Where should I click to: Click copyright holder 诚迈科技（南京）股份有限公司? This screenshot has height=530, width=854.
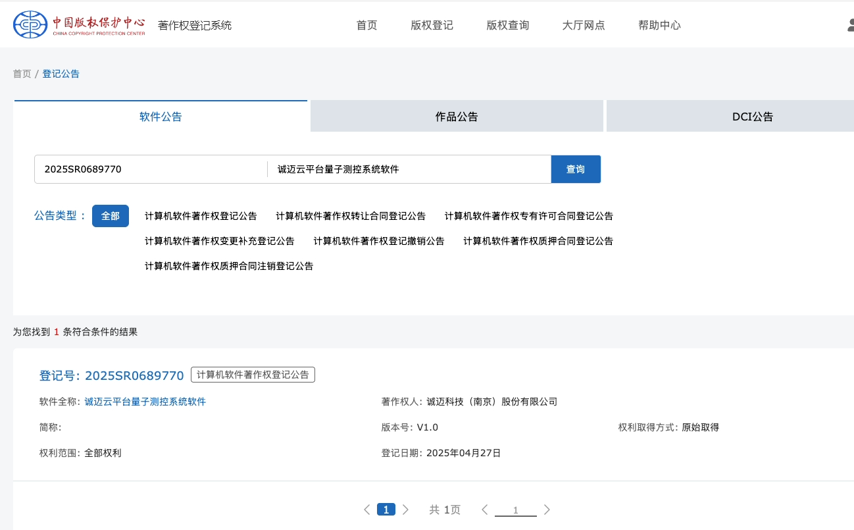[491, 402]
